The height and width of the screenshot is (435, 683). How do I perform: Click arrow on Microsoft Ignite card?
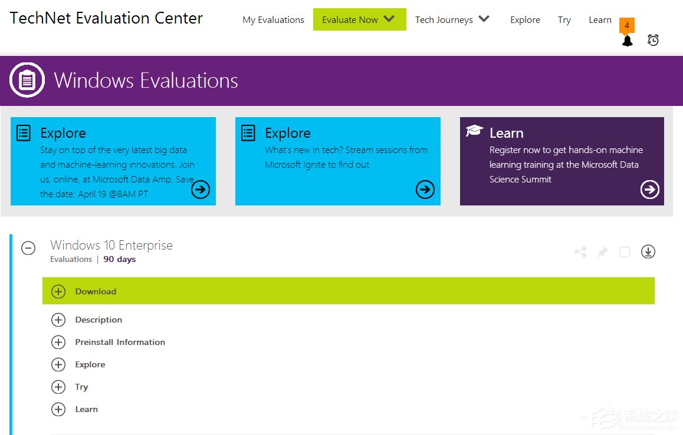425,190
